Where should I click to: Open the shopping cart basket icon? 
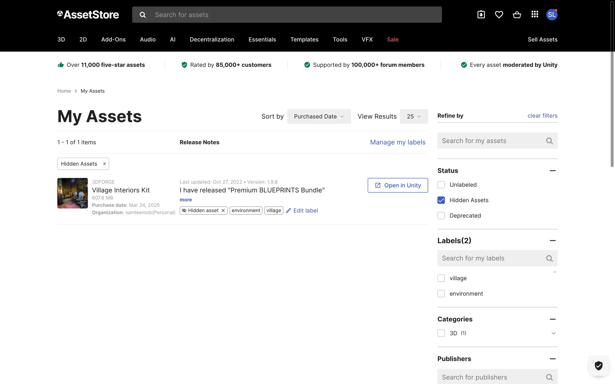pos(517,15)
